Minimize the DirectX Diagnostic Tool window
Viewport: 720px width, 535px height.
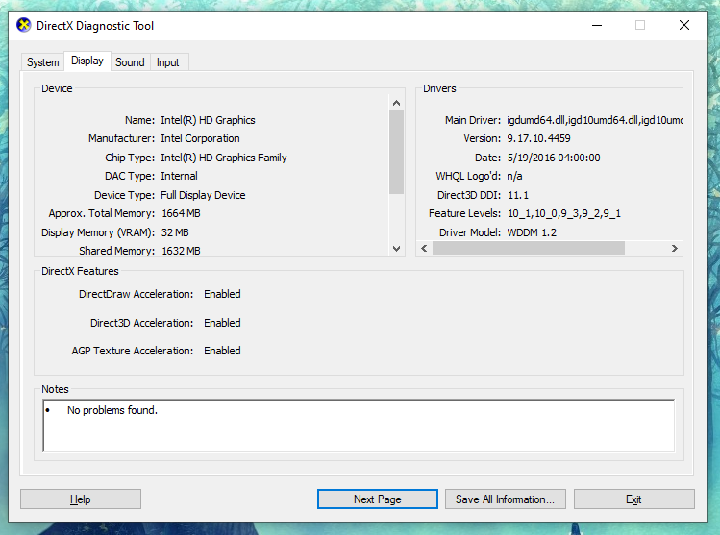(597, 25)
